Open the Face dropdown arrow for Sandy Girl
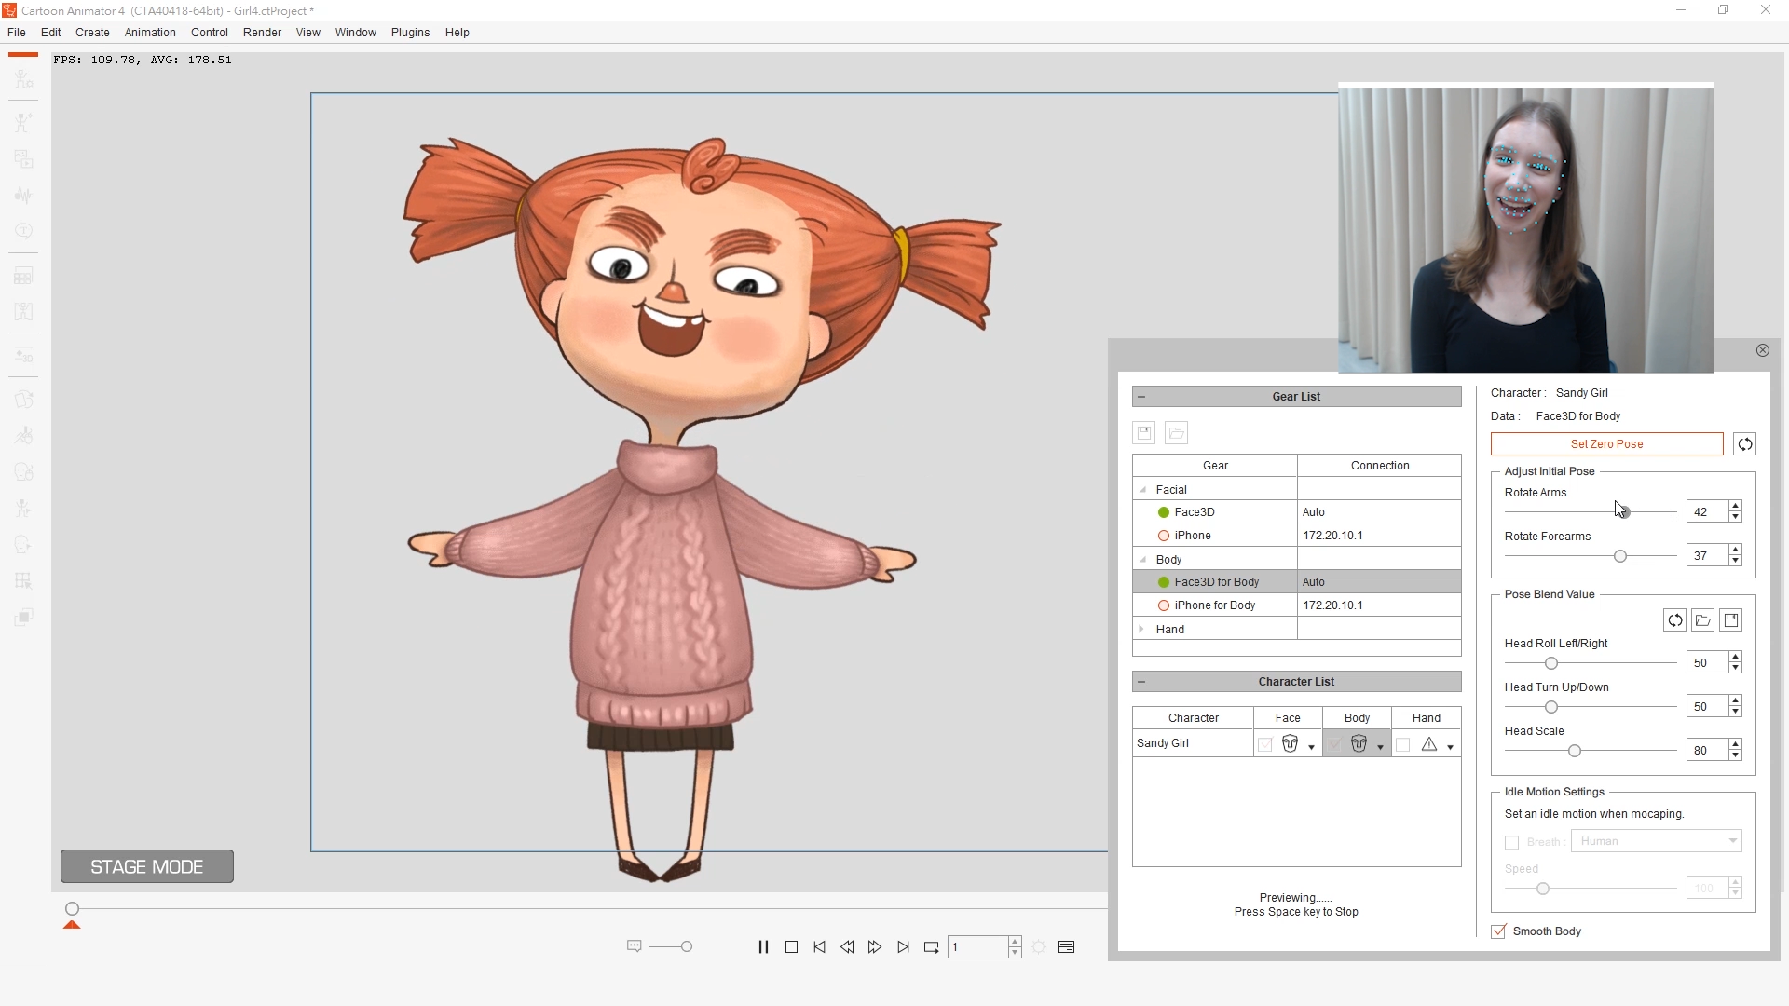Viewport: 1789px width, 1006px height. [x=1311, y=747]
